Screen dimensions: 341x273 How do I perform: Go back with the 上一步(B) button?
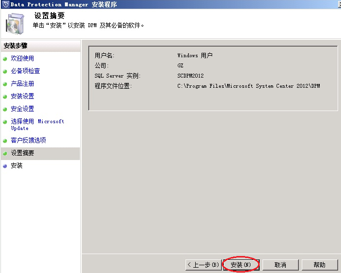pyautogui.click(x=203, y=265)
